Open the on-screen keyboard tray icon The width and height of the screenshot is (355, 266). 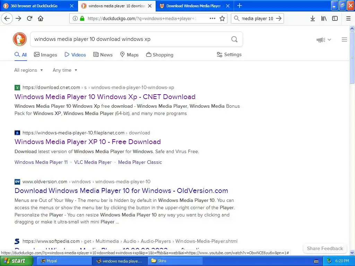coord(316,261)
